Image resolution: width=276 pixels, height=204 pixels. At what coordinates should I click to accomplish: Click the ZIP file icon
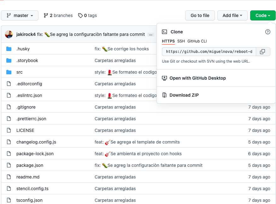[x=164, y=95]
